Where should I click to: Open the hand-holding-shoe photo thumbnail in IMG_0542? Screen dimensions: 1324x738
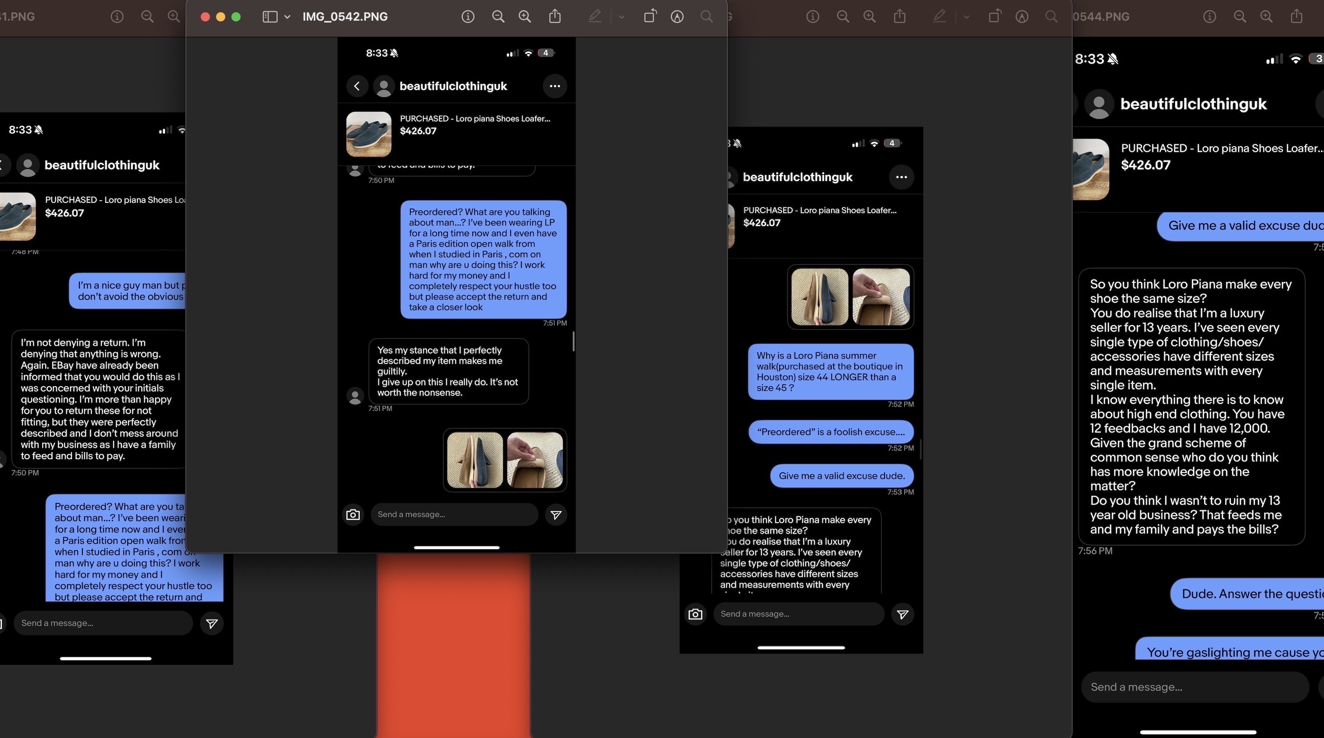tap(534, 460)
